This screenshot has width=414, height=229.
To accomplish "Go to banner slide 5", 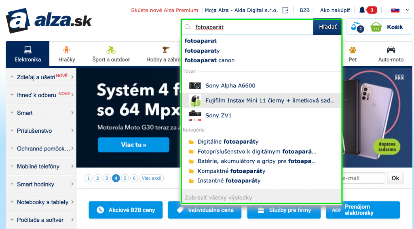I will click(x=125, y=178).
